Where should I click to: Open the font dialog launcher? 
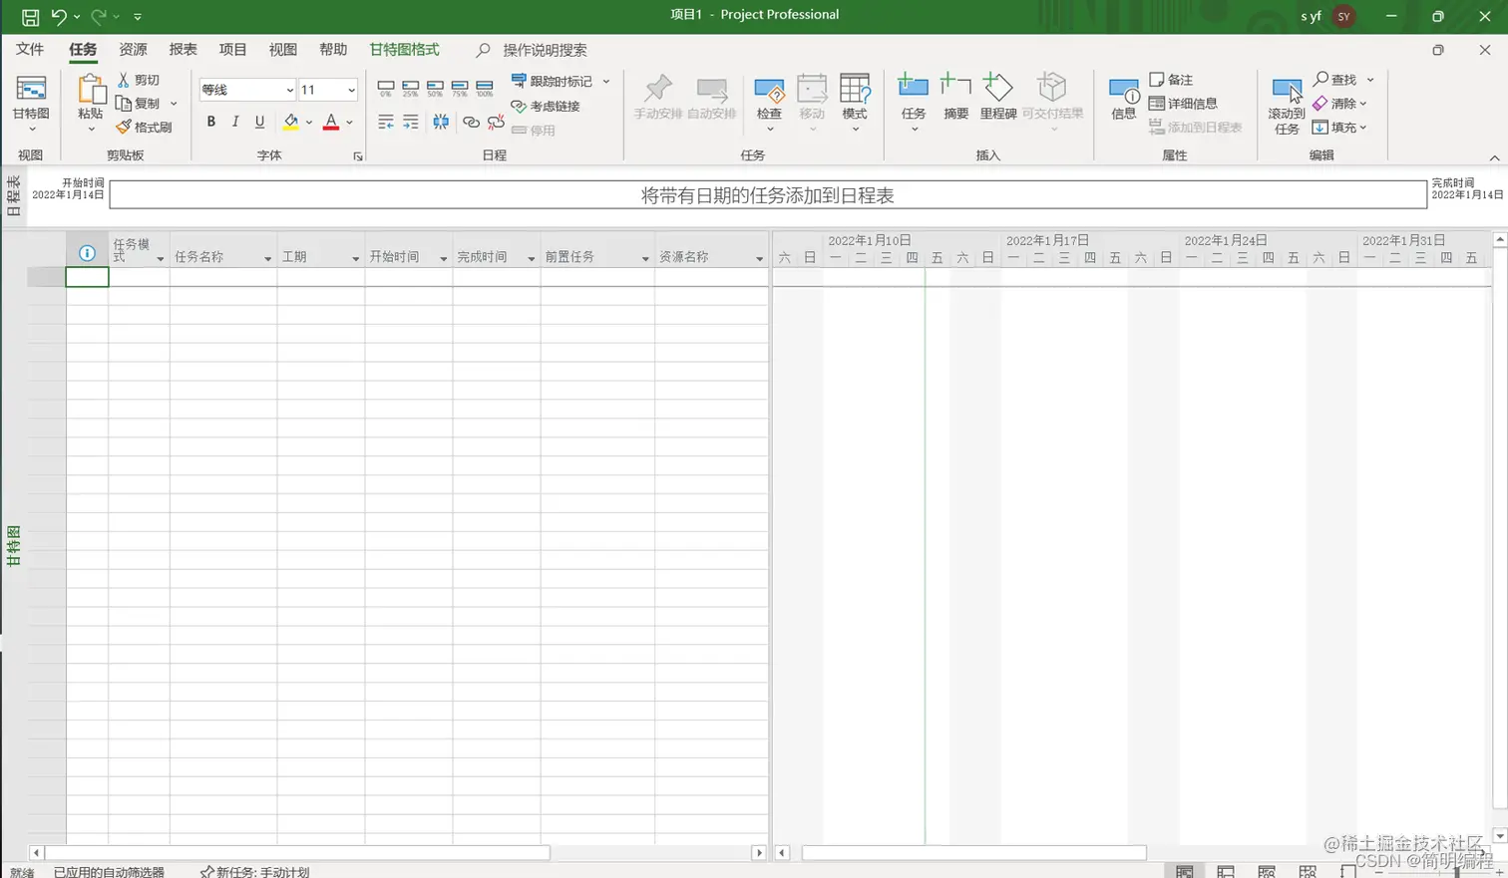357,156
